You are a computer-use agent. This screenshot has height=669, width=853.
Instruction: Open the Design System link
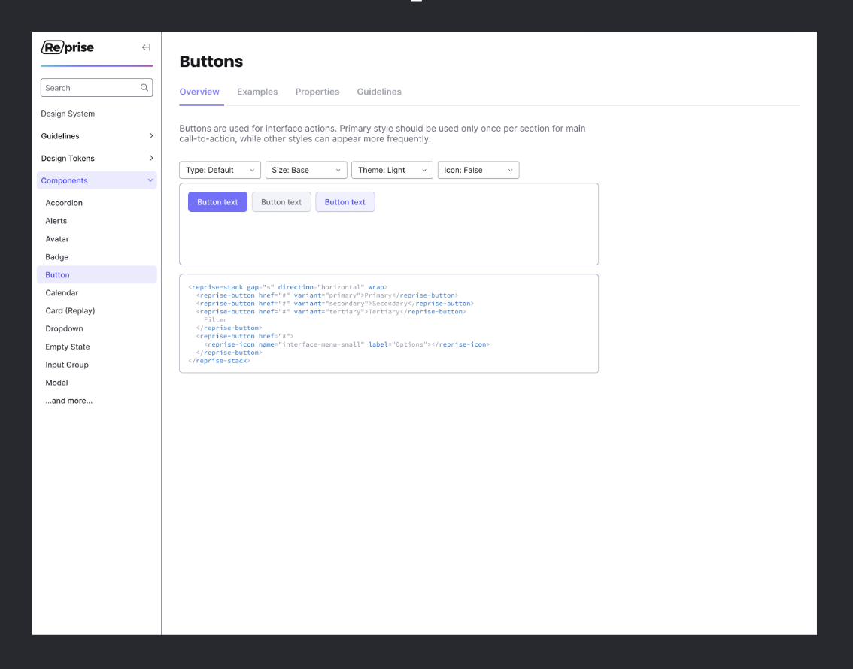68,114
